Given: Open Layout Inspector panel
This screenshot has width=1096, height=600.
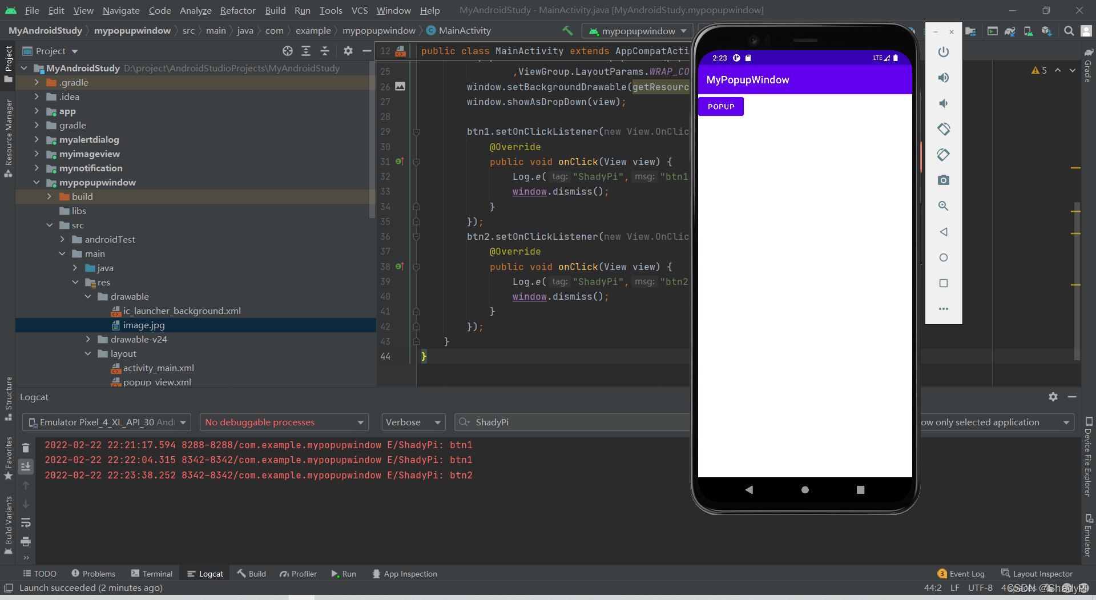Looking at the screenshot, I should [1037, 574].
